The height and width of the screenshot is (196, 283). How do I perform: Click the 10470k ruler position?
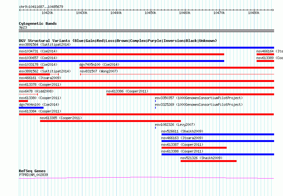219,13
